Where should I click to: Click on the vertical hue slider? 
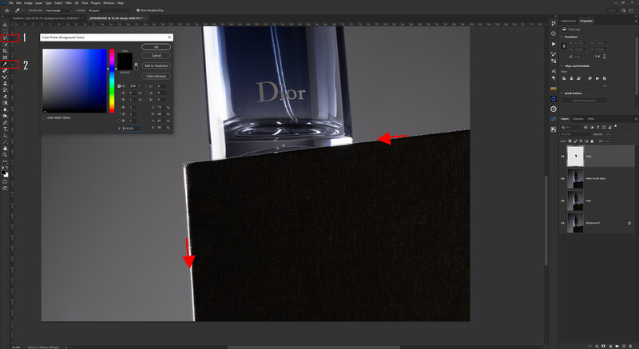[x=112, y=81]
